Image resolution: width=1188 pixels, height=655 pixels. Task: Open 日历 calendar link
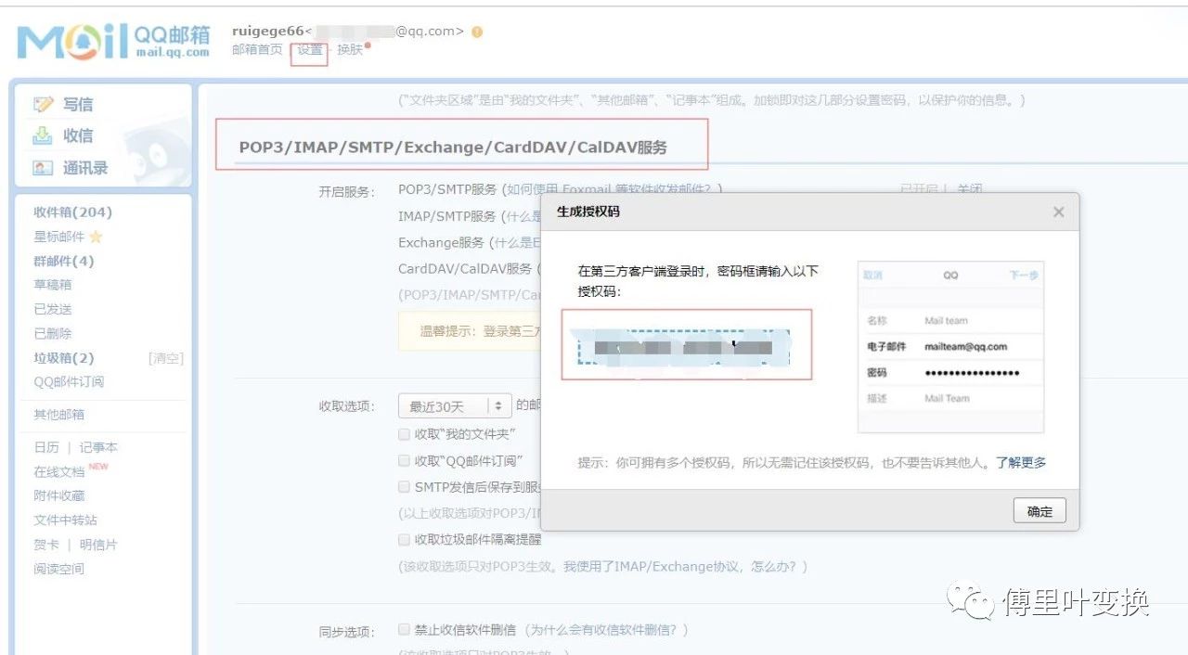click(46, 447)
